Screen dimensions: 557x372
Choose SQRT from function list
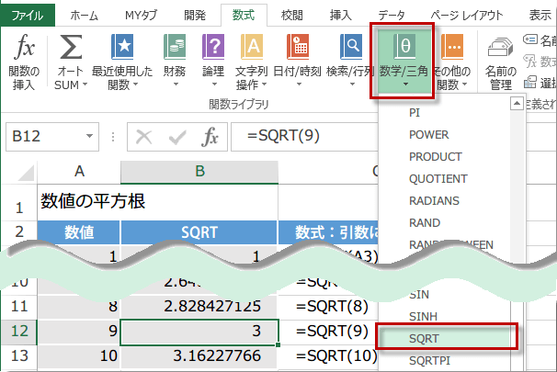pyautogui.click(x=445, y=339)
